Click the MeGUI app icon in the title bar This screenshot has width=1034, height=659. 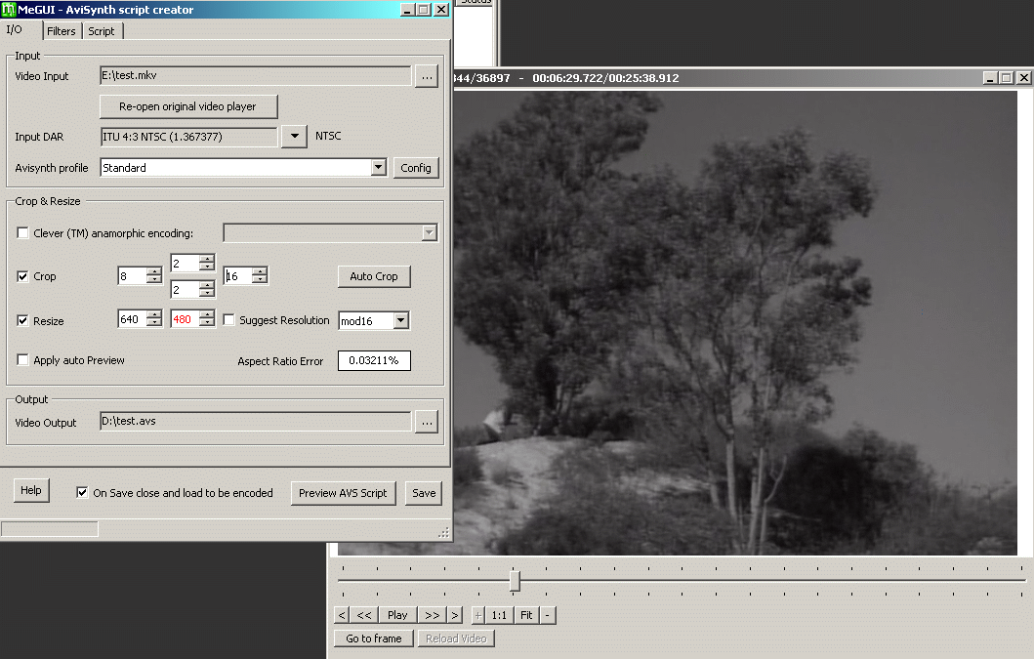click(x=9, y=9)
